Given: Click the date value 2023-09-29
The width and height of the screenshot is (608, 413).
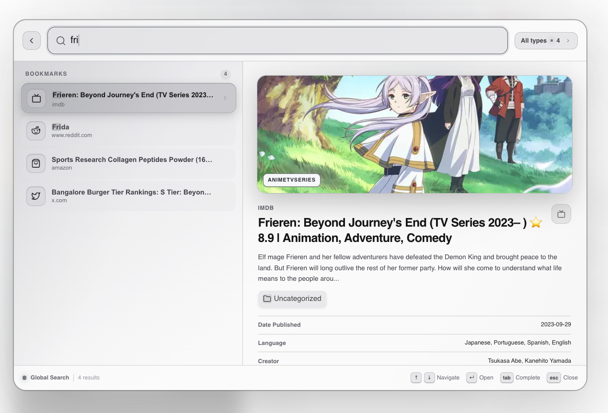Looking at the screenshot, I should (x=556, y=324).
